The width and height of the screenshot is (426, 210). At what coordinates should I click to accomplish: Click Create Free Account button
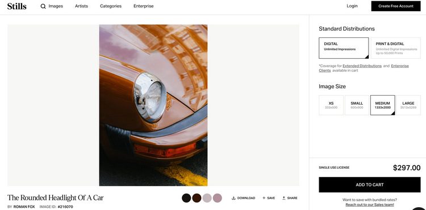396,6
